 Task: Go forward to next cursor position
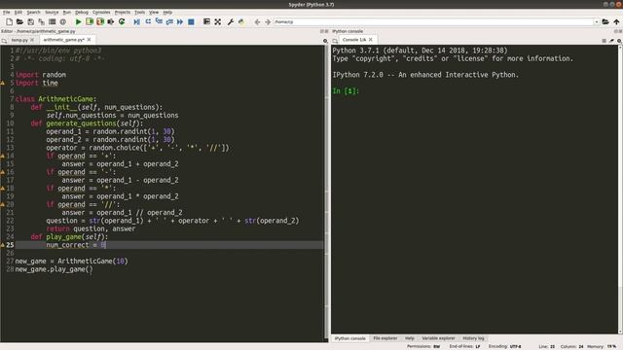[268, 21]
